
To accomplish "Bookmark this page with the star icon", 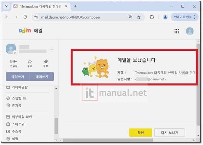I will (x=139, y=17).
